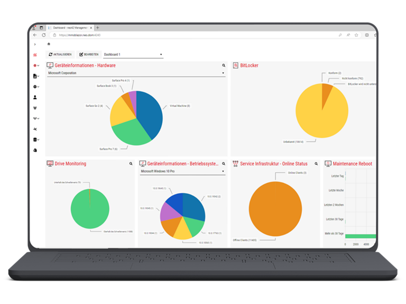Switch to the Dashboard - neo42 Management browser tab
406x304 pixels.
tap(70, 27)
